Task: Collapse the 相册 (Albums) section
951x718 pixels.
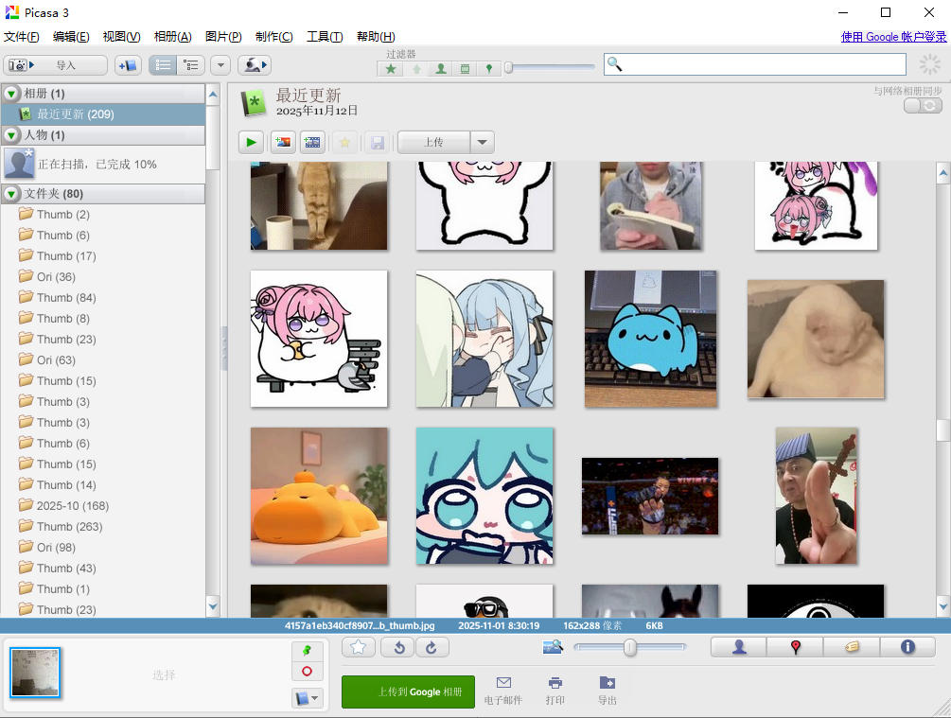Action: pyautogui.click(x=9, y=94)
